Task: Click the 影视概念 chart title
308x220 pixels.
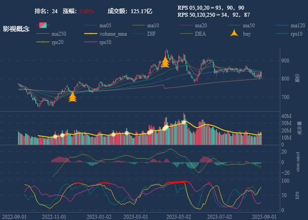Action: click(16, 29)
